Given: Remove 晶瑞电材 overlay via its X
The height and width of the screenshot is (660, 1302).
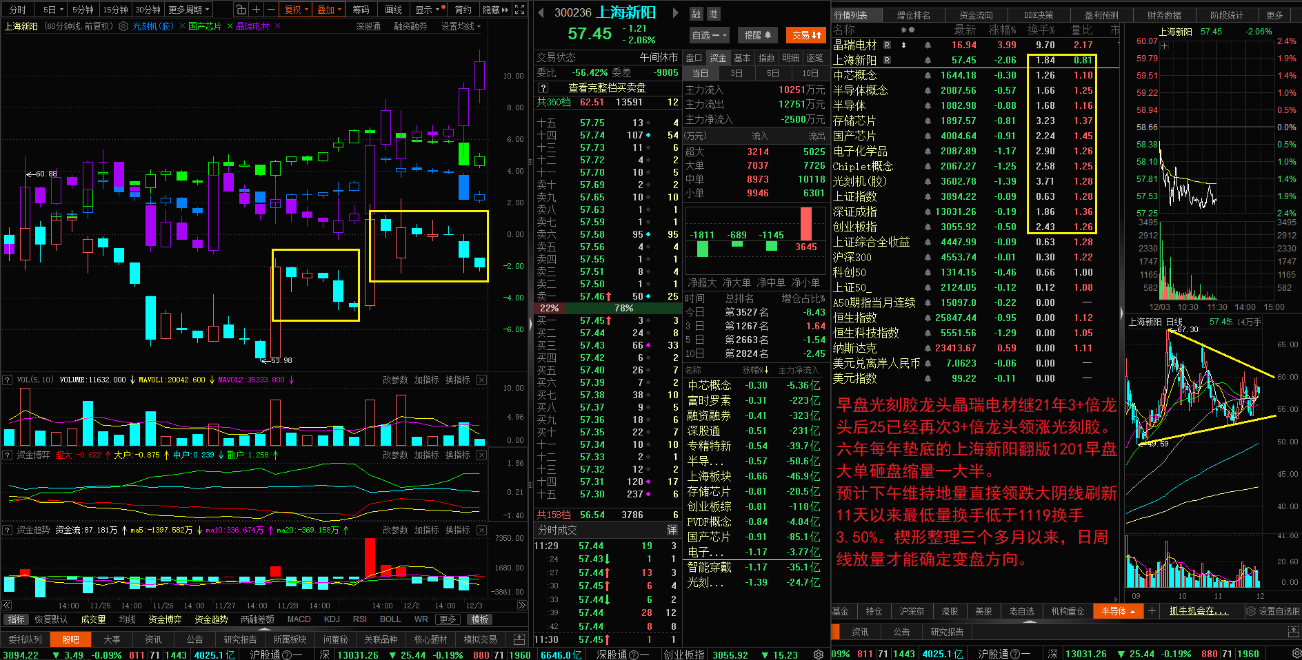Looking at the screenshot, I should tap(278, 26).
